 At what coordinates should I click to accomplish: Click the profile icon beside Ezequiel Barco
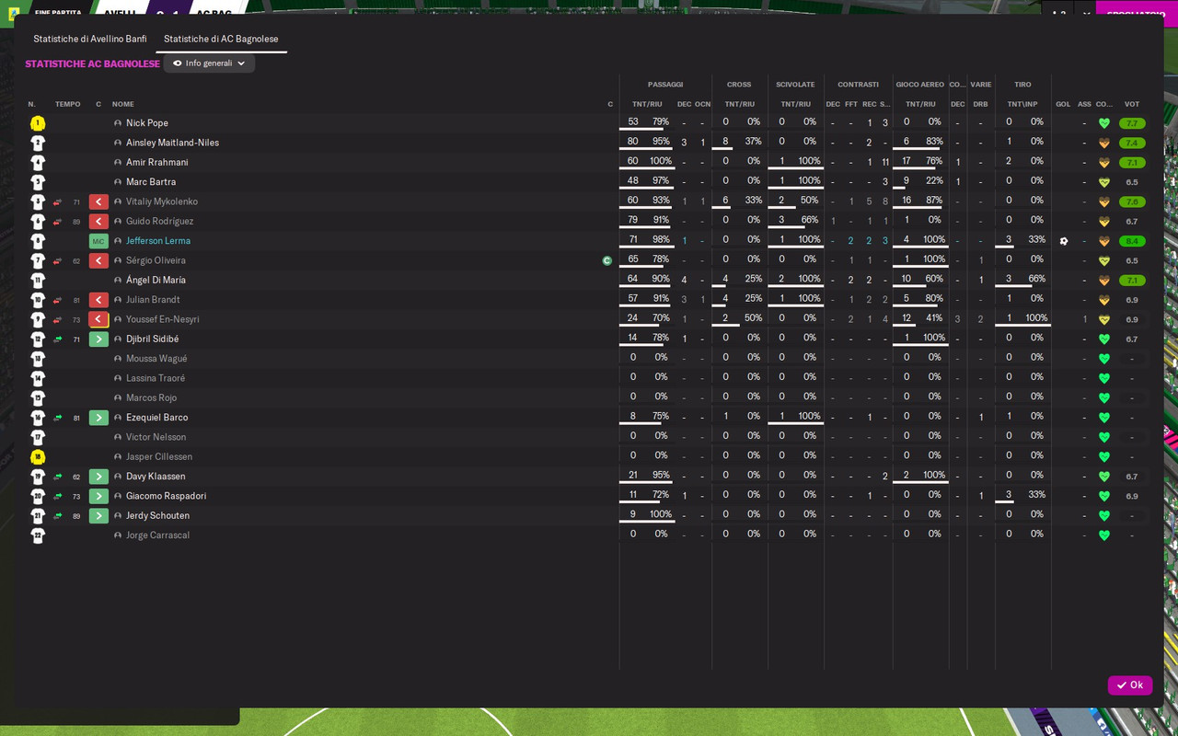[x=118, y=418]
